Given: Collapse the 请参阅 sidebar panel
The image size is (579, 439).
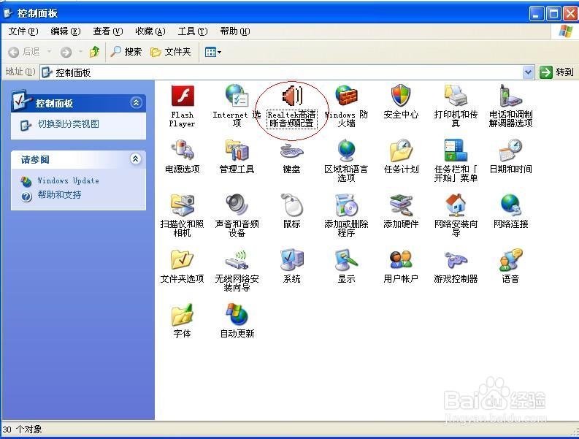Looking at the screenshot, I should (x=136, y=159).
